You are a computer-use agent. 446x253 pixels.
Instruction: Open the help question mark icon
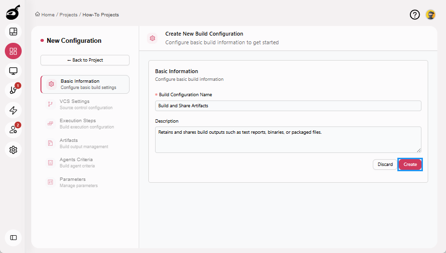point(415,14)
